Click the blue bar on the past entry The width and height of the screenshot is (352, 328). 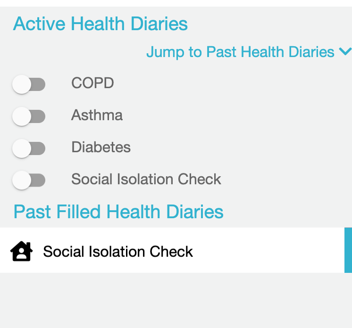point(348,250)
